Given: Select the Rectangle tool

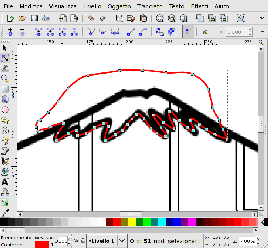Looking at the screenshot, I should point(5,89).
